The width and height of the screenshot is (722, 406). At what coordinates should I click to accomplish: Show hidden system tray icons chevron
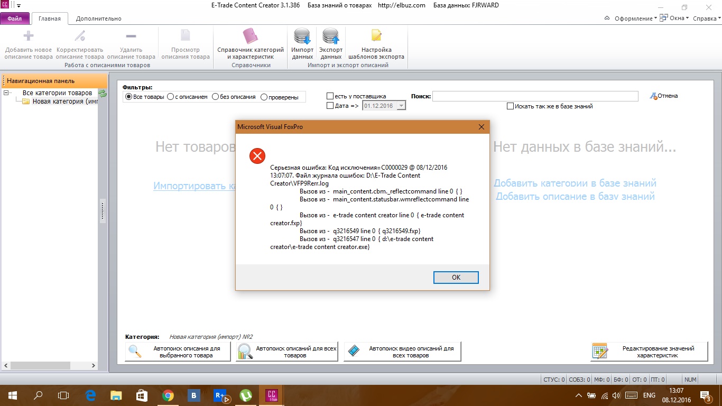tap(578, 395)
